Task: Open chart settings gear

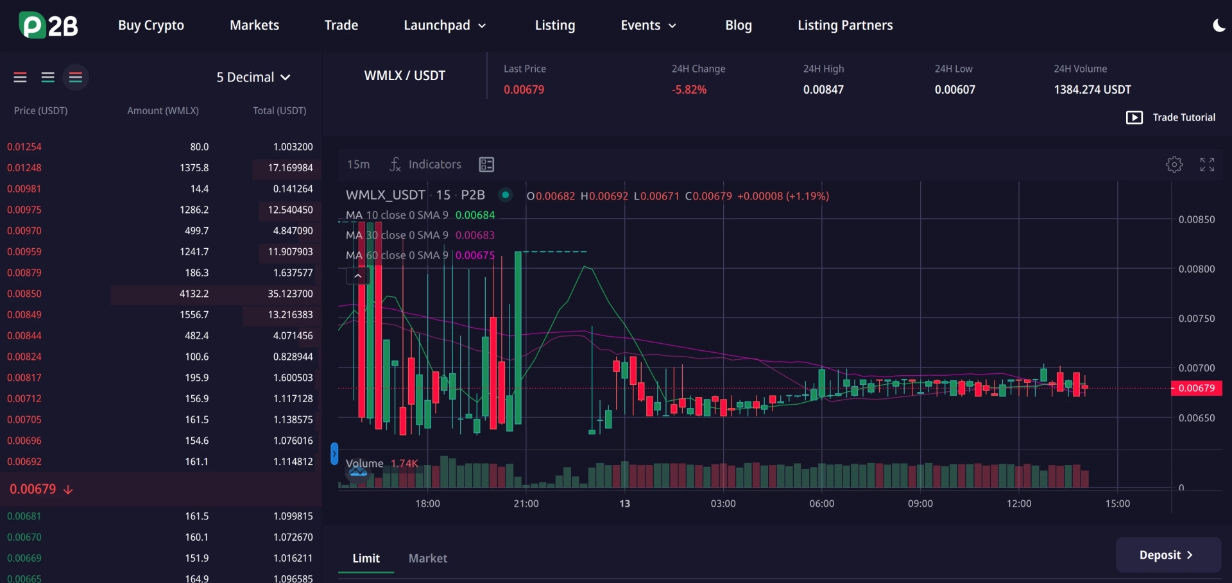Action: (1174, 165)
